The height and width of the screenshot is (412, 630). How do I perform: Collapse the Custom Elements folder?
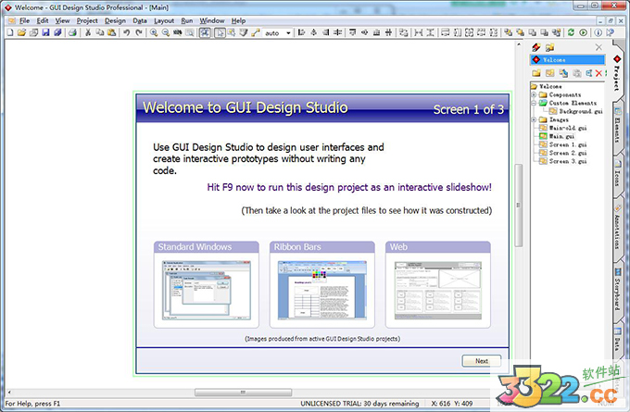pos(534,103)
